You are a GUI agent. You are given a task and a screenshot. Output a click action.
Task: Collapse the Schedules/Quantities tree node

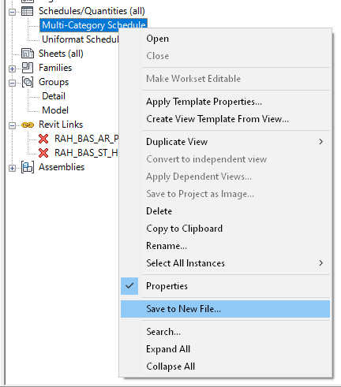tap(12, 12)
